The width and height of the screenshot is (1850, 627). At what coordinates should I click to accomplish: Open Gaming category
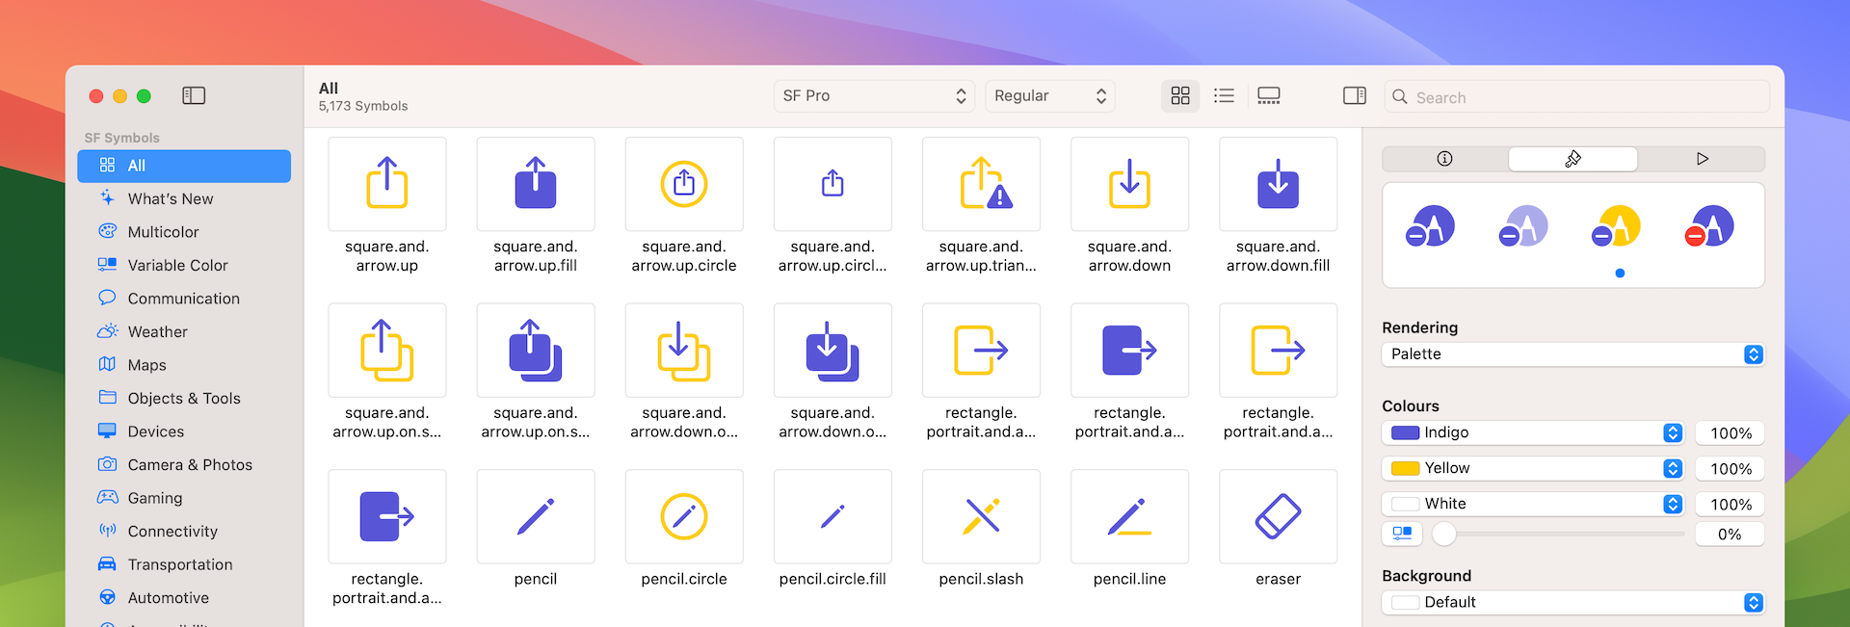[184, 498]
